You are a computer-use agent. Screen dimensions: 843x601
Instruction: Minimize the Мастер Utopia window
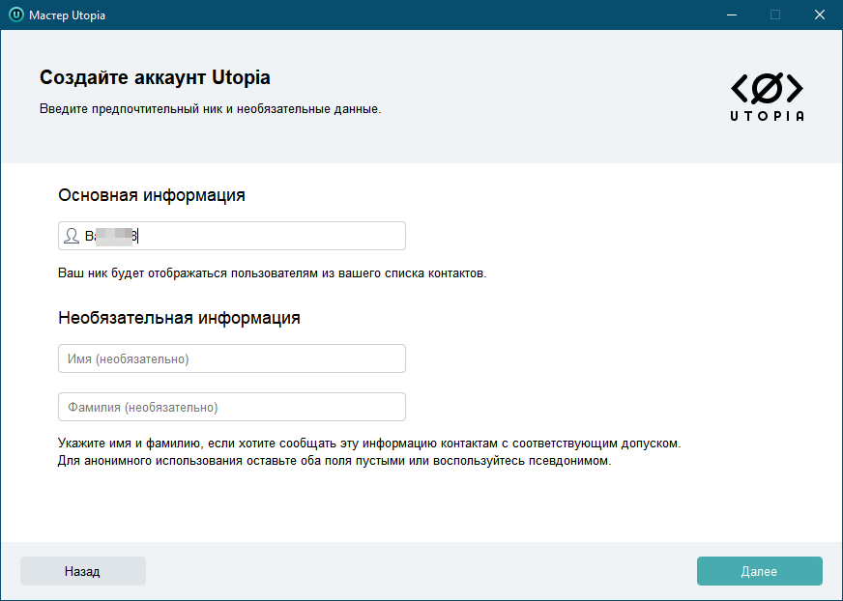coord(732,14)
